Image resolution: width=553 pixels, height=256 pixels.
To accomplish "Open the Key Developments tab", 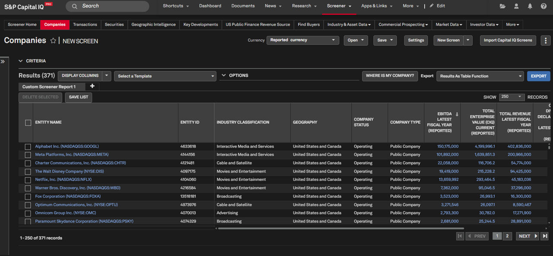I will pos(200,25).
